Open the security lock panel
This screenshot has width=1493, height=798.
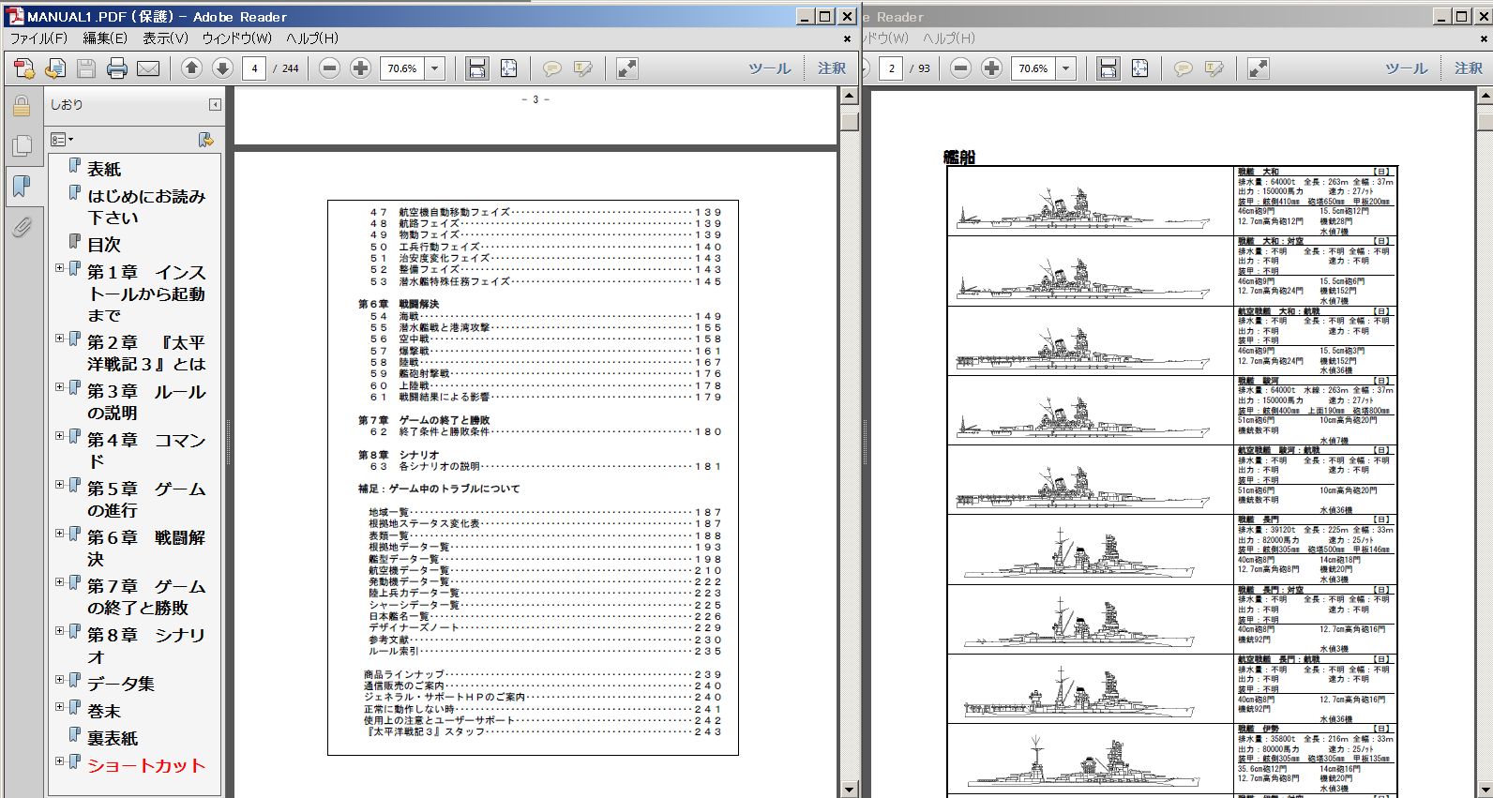coord(21,106)
